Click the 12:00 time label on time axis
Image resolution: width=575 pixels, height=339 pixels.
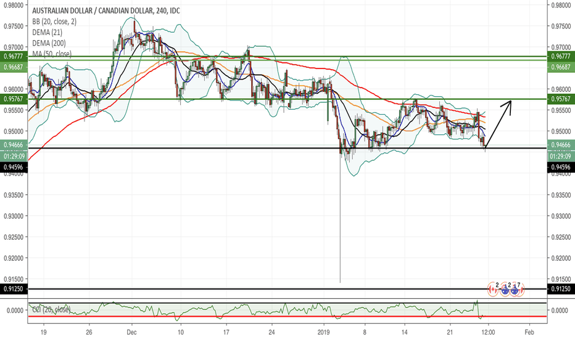click(488, 332)
